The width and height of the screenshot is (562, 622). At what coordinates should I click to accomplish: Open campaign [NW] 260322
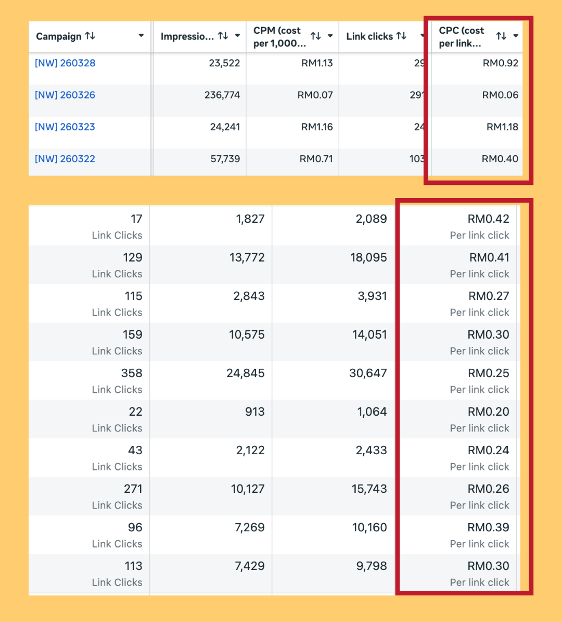click(65, 159)
